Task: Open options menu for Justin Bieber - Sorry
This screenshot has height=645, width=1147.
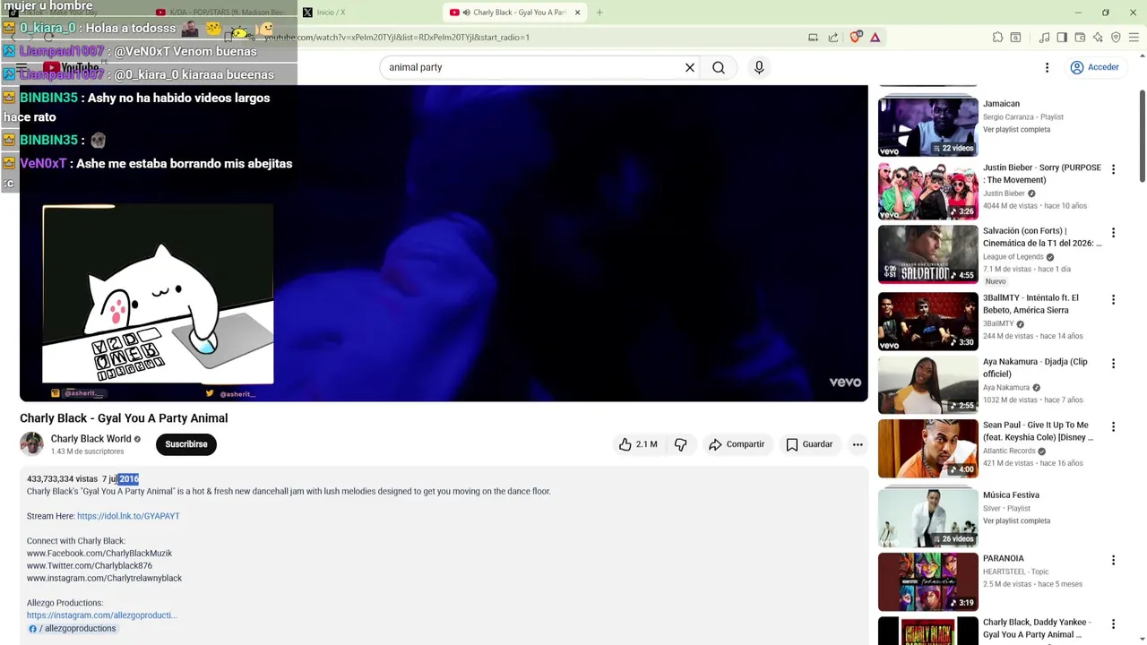Action: (x=1113, y=169)
